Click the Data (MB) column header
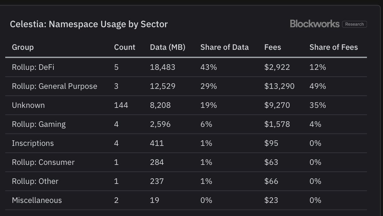Viewport: 383px width, 216px height. coord(167,47)
